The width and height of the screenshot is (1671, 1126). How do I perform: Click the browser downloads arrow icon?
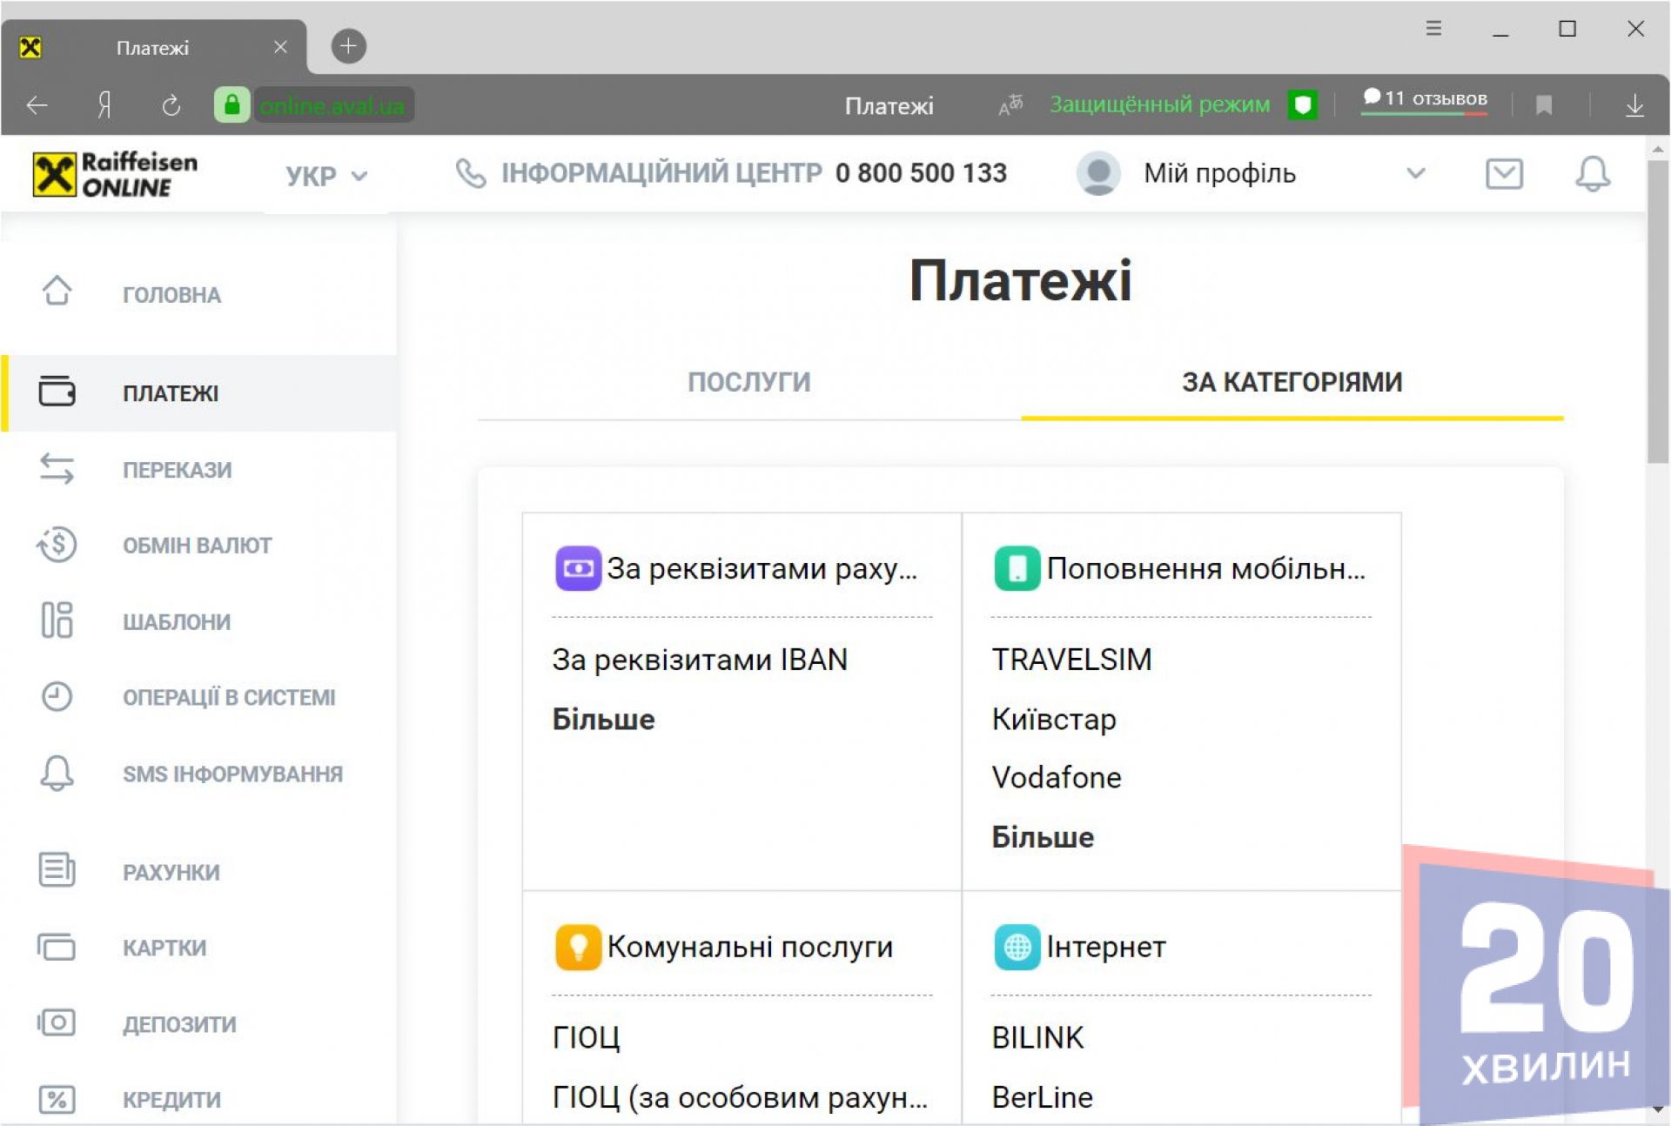(1634, 105)
